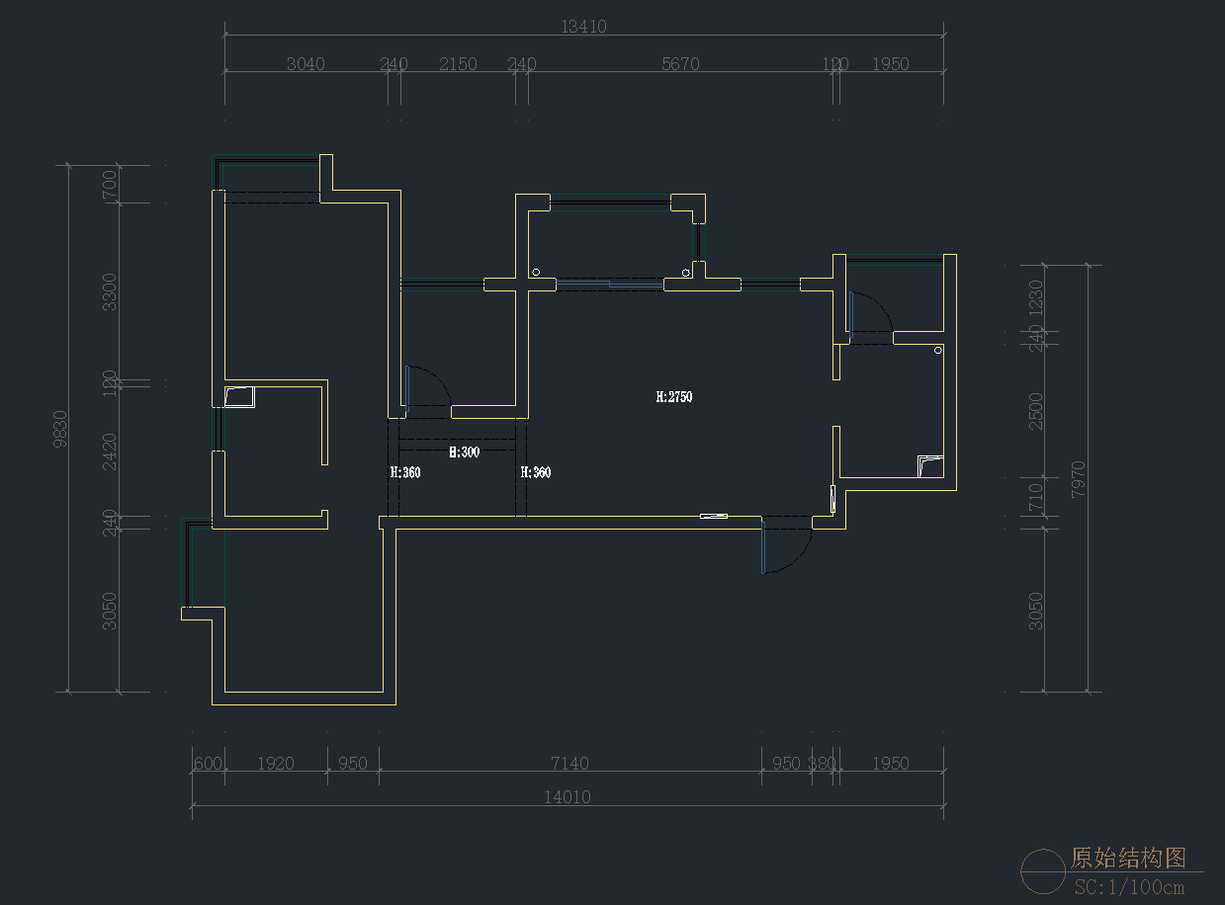1225x905 pixels.
Task: Pick the pipe circle in the upper-right room corner
Action: point(938,349)
